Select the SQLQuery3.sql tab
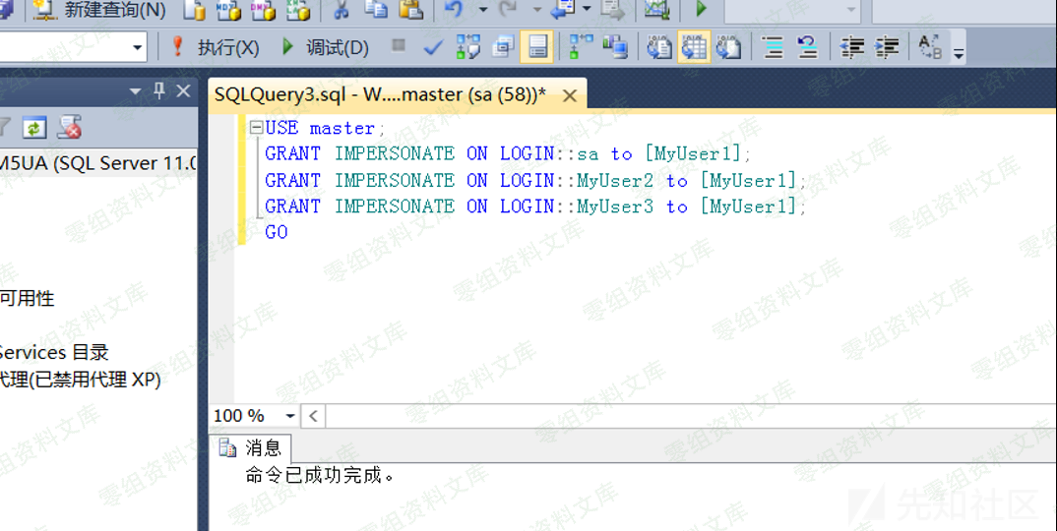 380,94
